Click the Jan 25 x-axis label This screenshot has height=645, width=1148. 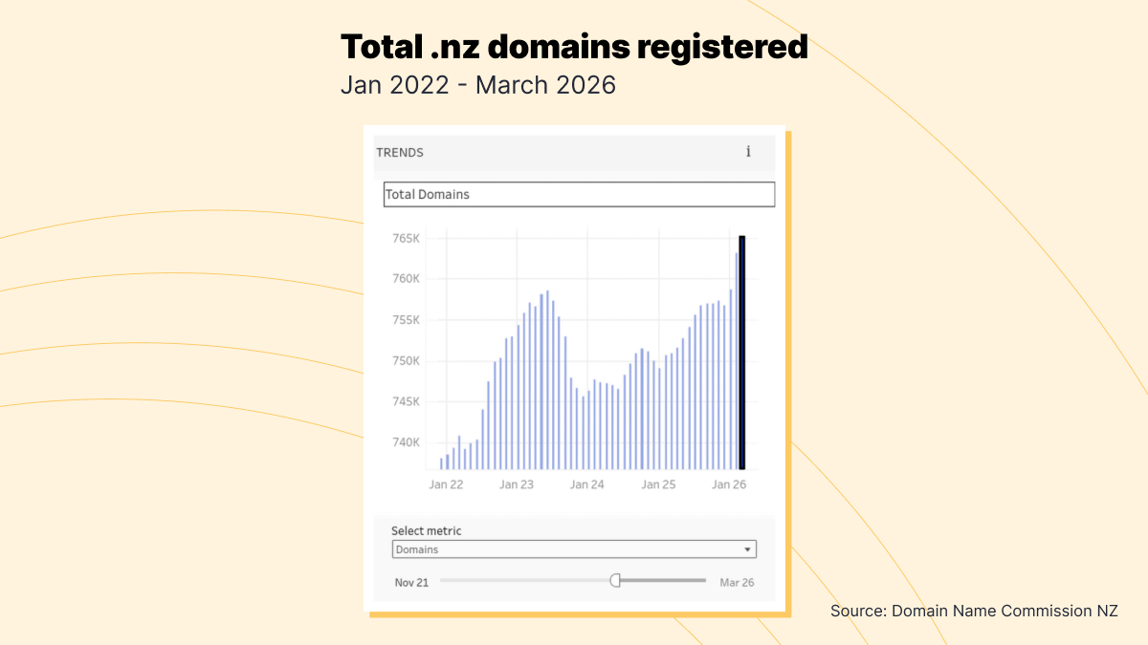click(x=658, y=484)
